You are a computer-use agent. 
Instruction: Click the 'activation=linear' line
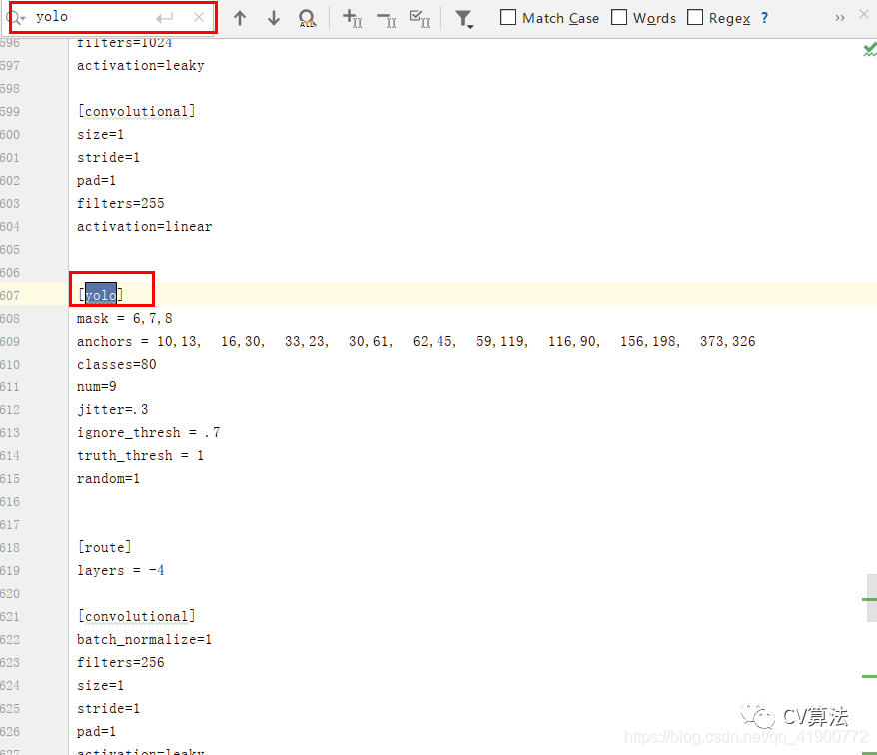144,226
